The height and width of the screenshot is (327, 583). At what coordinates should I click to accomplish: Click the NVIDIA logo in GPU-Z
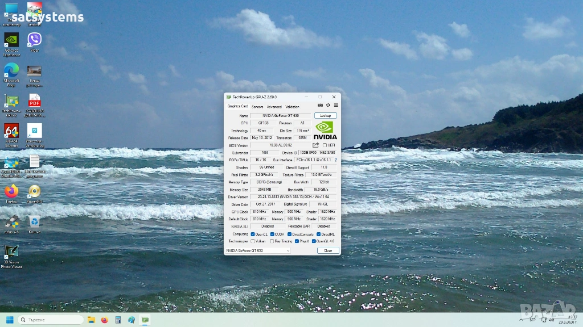325,130
